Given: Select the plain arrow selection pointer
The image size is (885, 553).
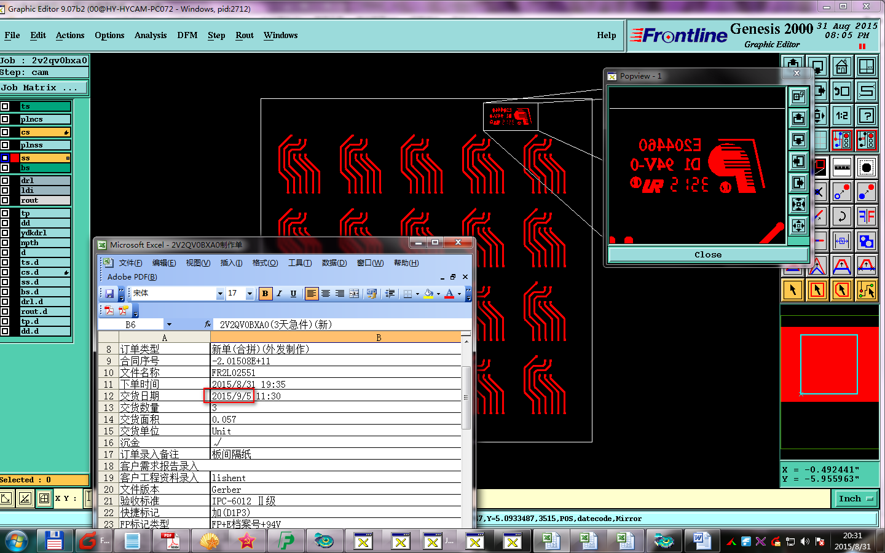Looking at the screenshot, I should click(x=792, y=289).
